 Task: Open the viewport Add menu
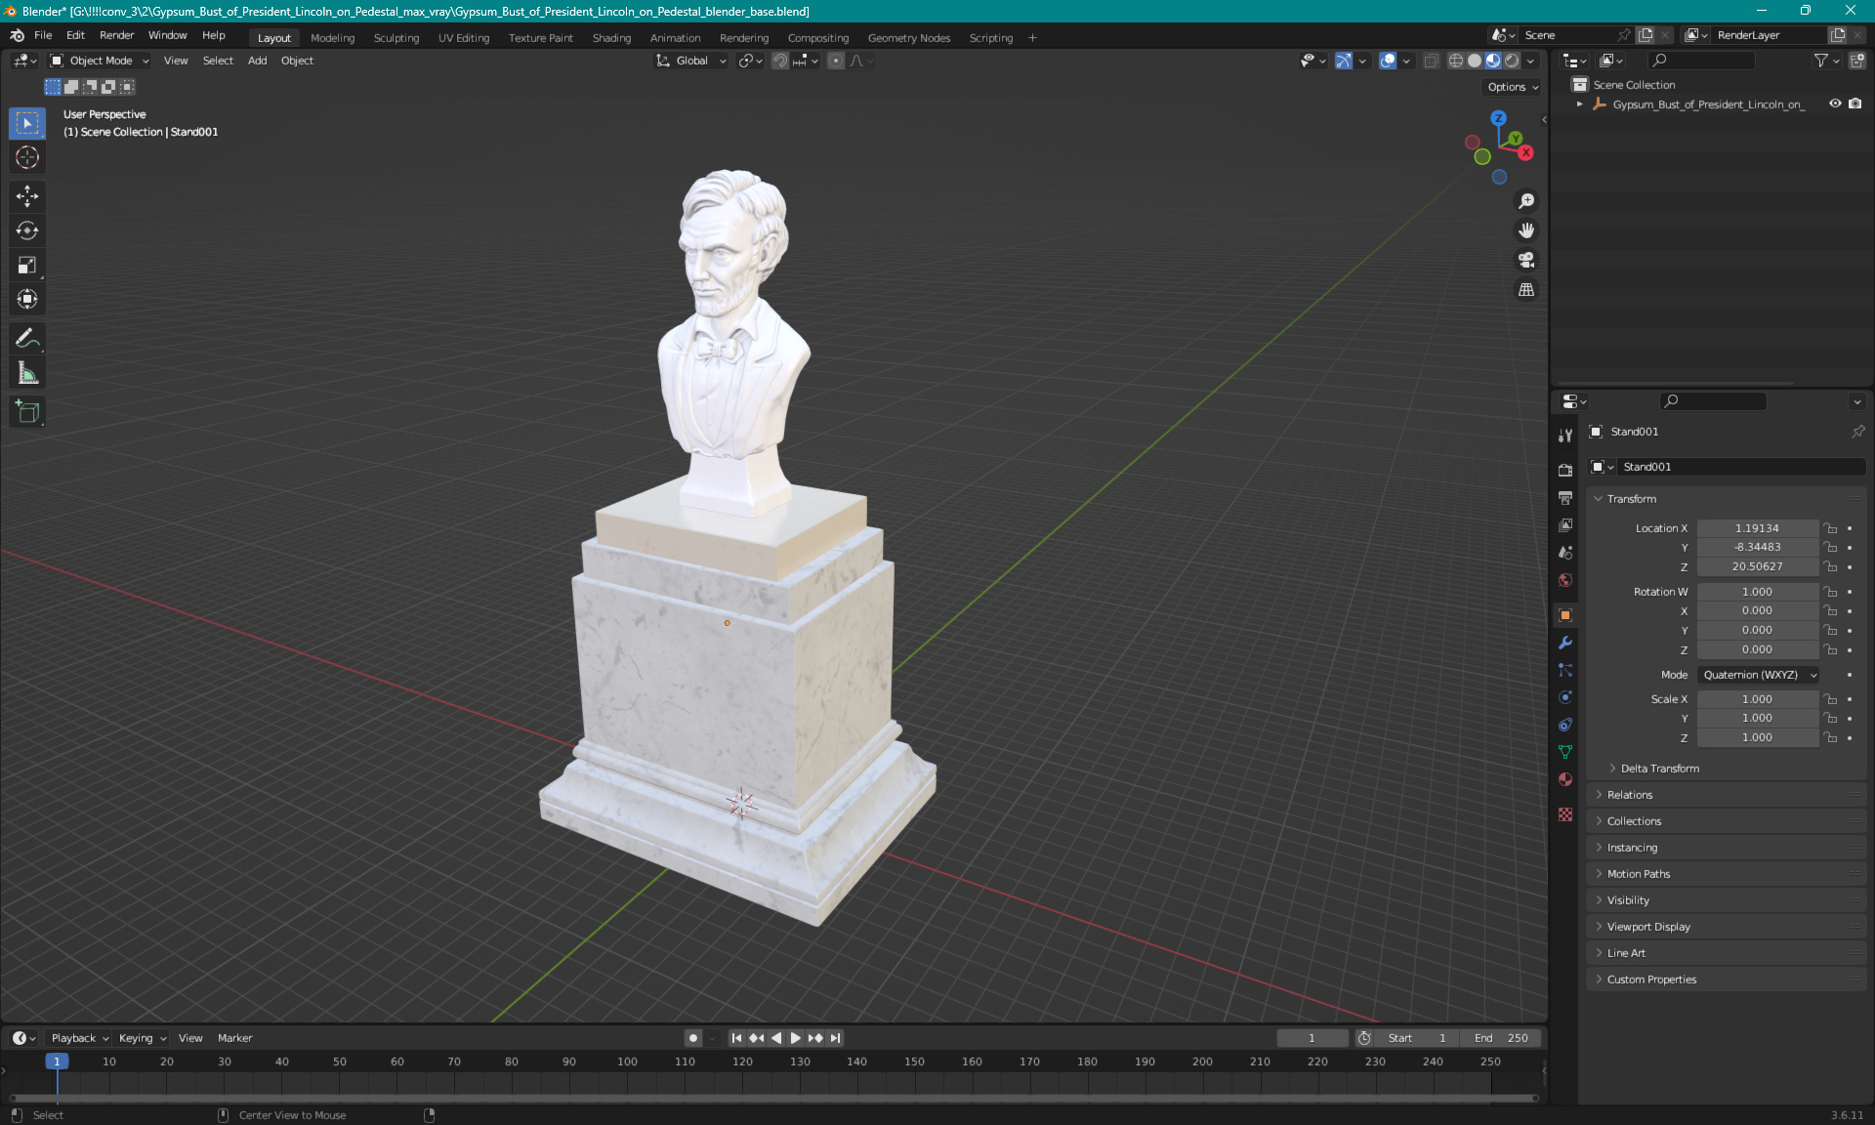(257, 61)
